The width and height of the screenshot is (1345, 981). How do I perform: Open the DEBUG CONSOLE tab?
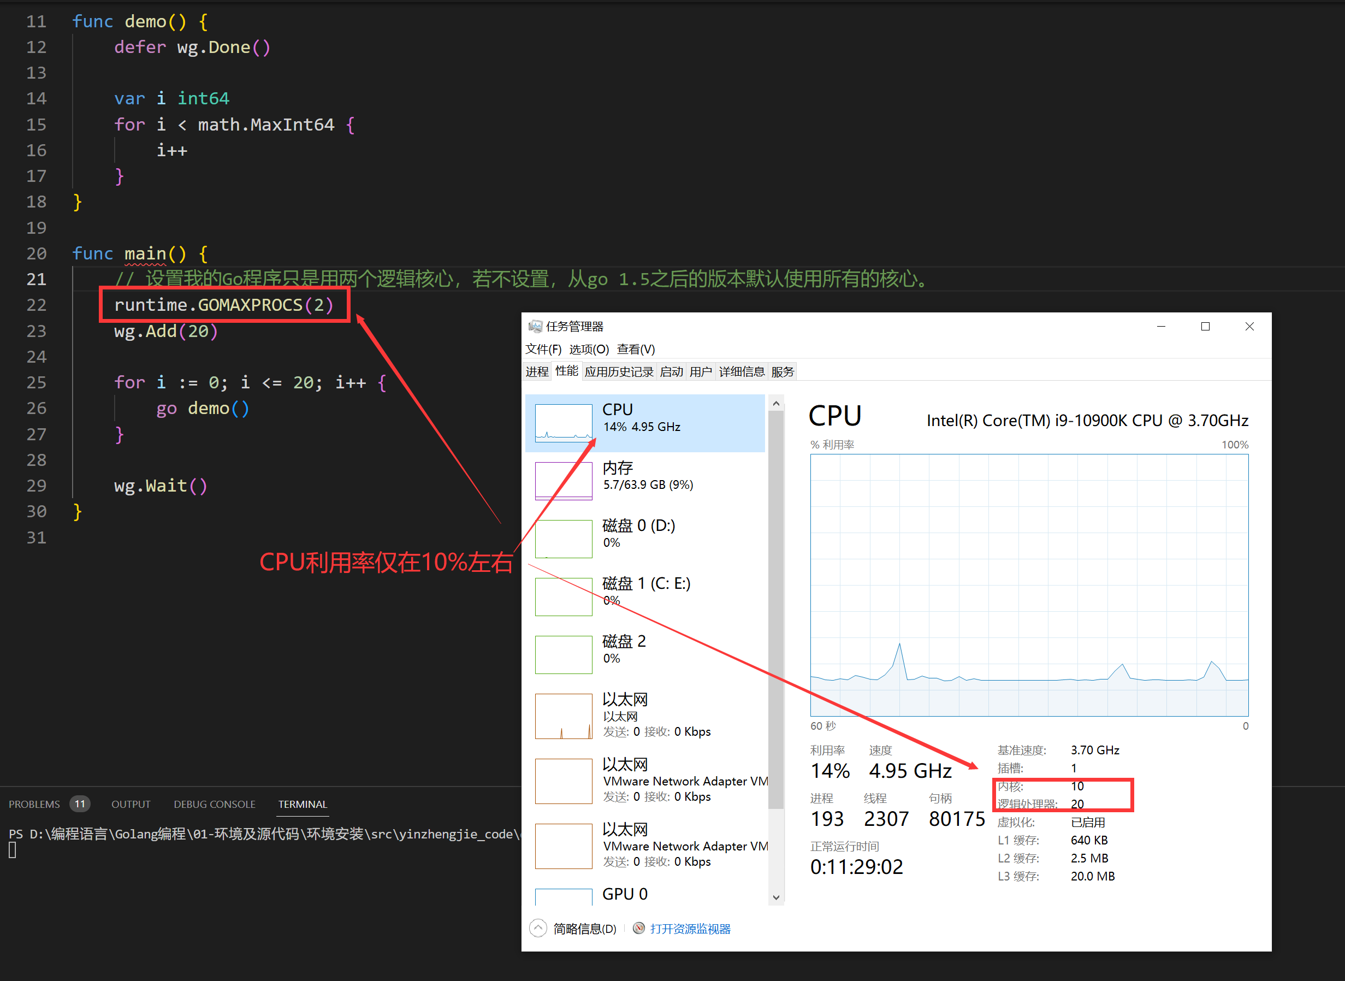214,804
